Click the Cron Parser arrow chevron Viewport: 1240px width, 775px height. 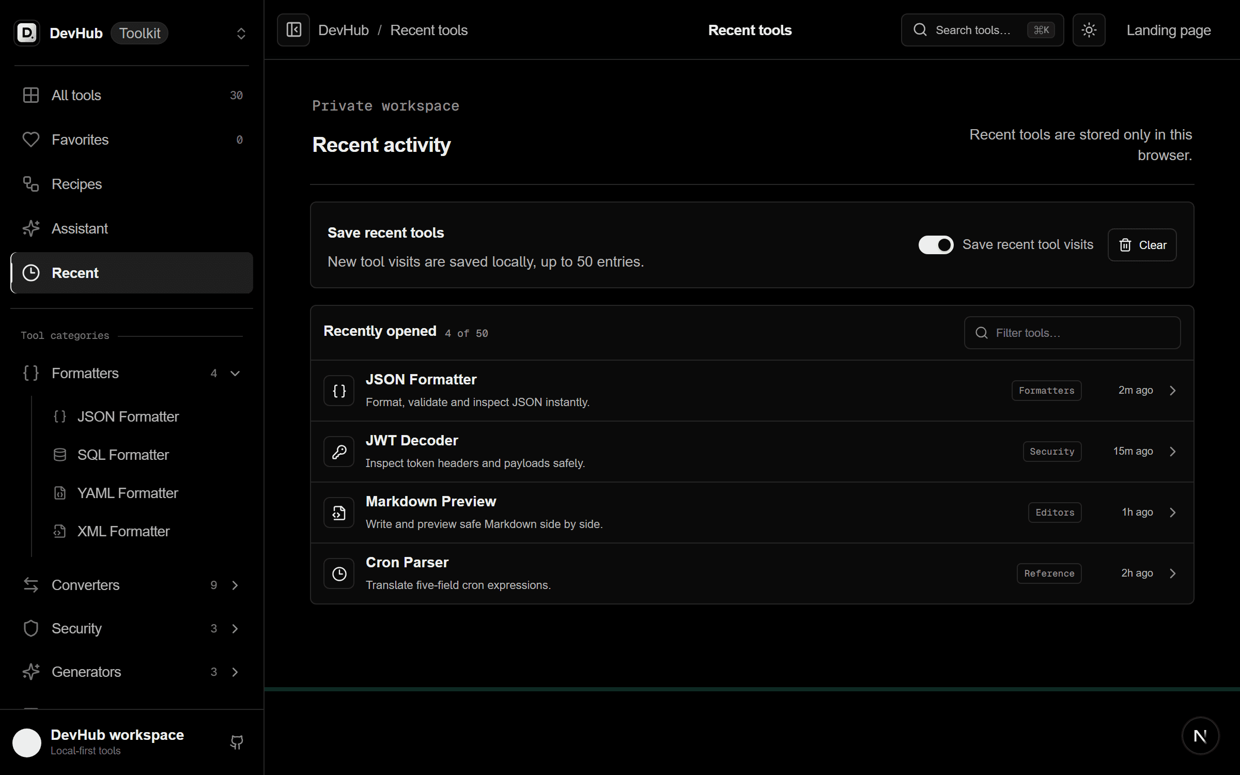(1172, 574)
